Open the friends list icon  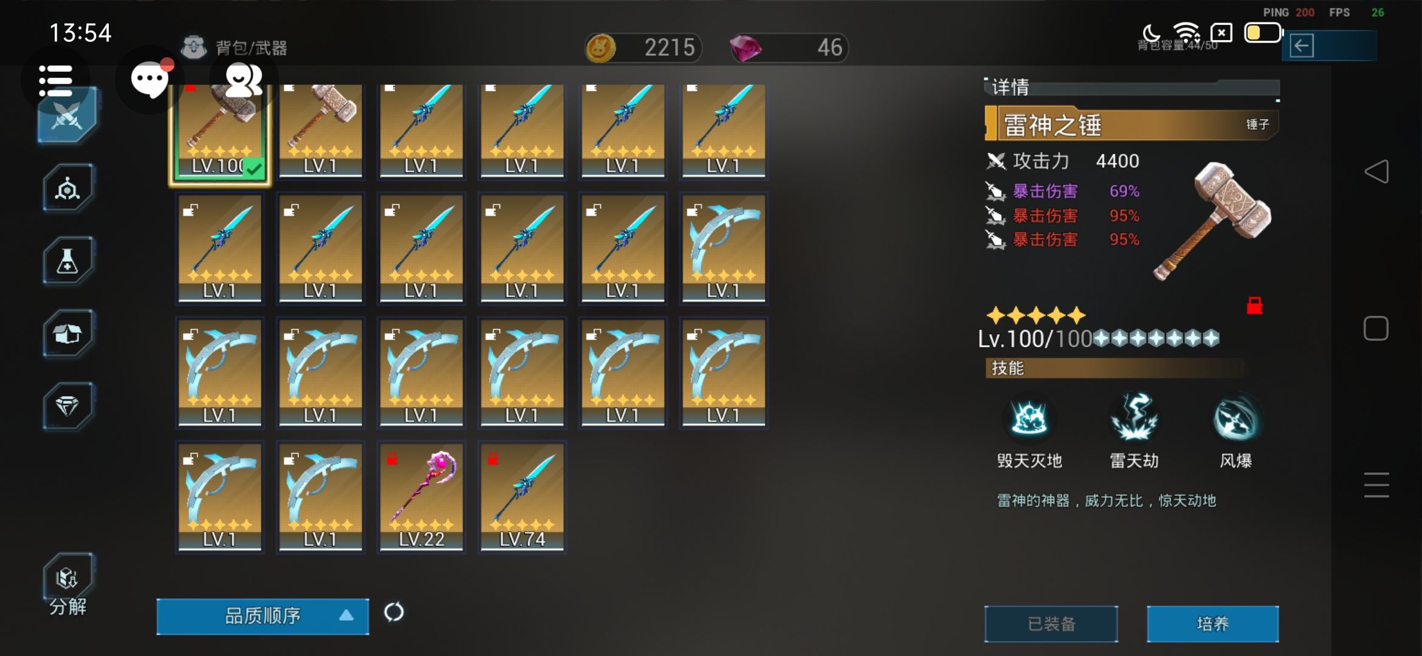click(x=243, y=80)
